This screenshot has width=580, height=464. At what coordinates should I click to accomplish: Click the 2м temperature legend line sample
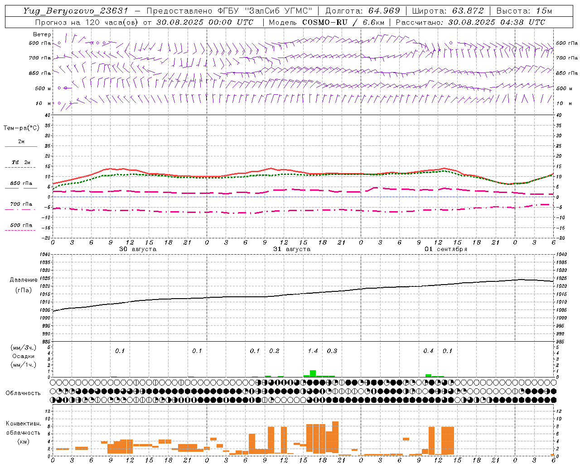click(x=21, y=146)
